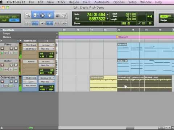174x130 pixels.
Task: Open the Guitar track input selector
Action: click(x=46, y=61)
